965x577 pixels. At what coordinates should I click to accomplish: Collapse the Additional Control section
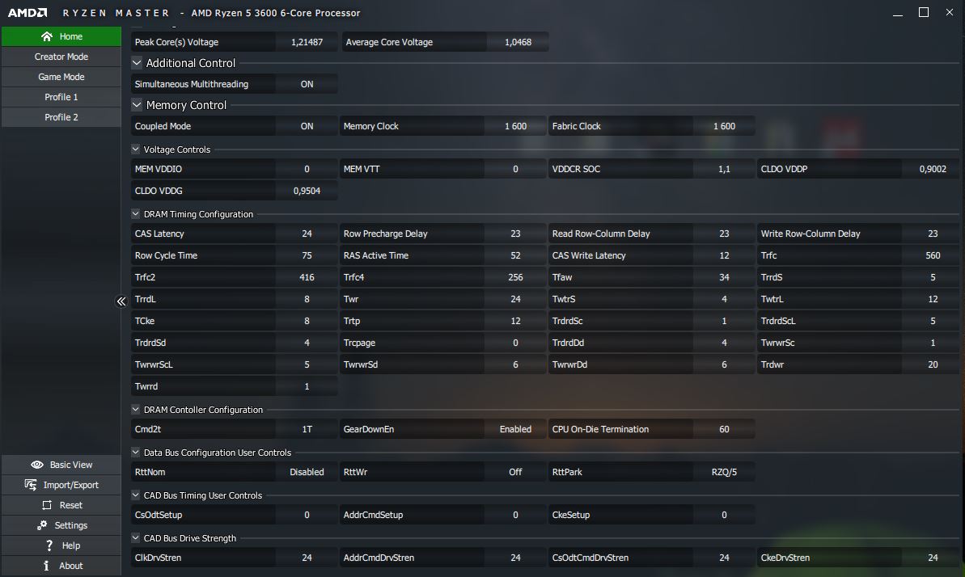pos(137,63)
